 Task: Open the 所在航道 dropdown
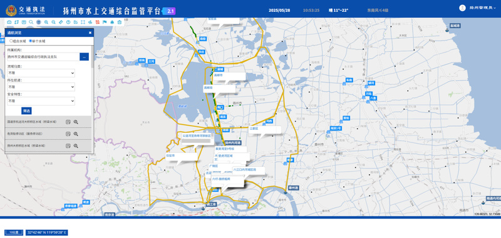(x=41, y=87)
